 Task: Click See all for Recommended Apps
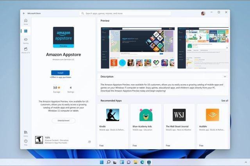225,101
